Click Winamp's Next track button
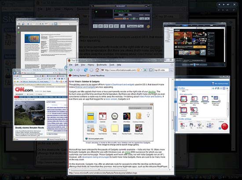Viewport: 242px width, 180px height. 117,26
